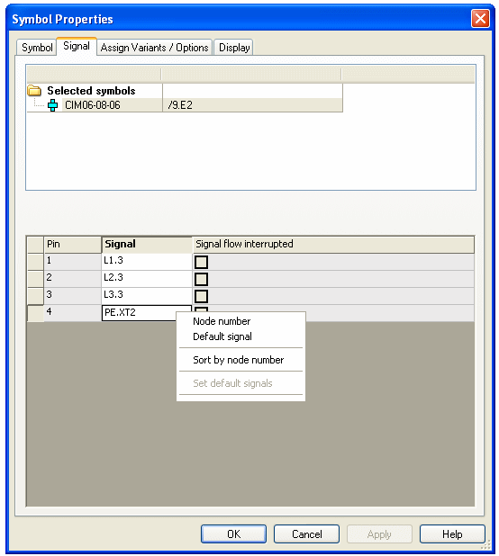Screen dimensions: 499x556
Task: Click the OK button
Action: 233,534
